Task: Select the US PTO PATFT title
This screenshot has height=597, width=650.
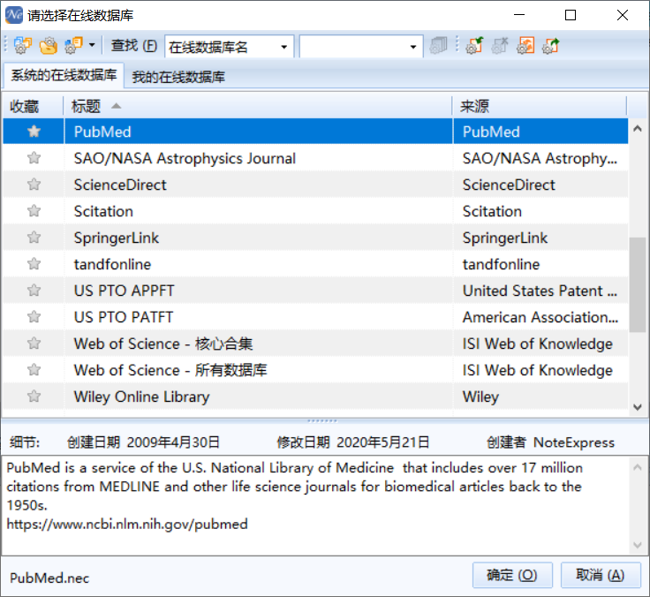Action: click(x=124, y=317)
